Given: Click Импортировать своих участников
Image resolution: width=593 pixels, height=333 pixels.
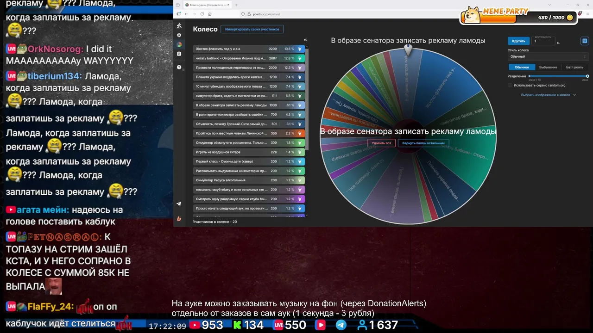Looking at the screenshot, I should point(252,29).
